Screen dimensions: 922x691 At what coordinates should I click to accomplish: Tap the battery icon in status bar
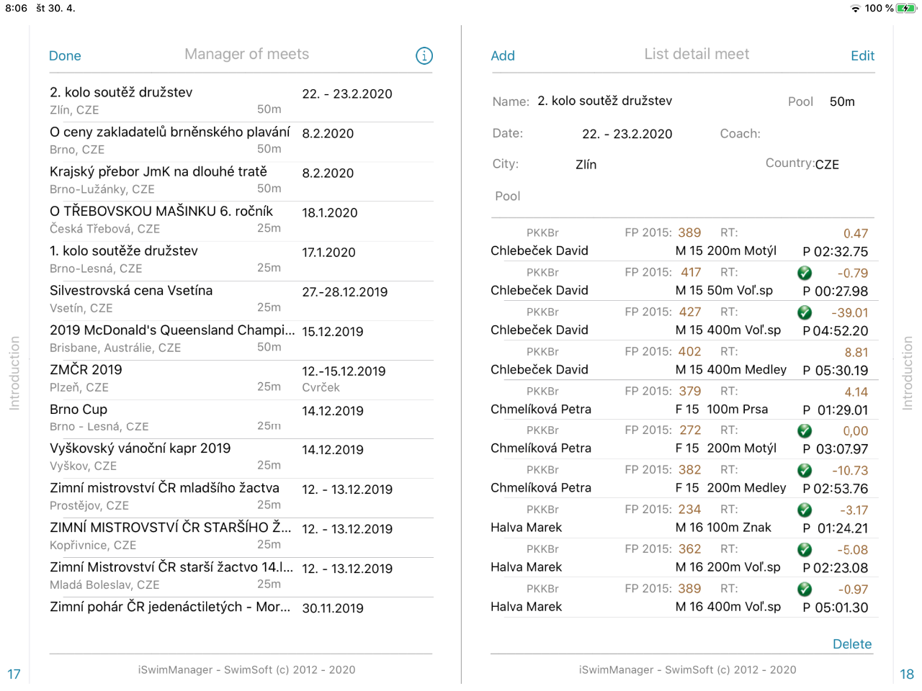[906, 9]
